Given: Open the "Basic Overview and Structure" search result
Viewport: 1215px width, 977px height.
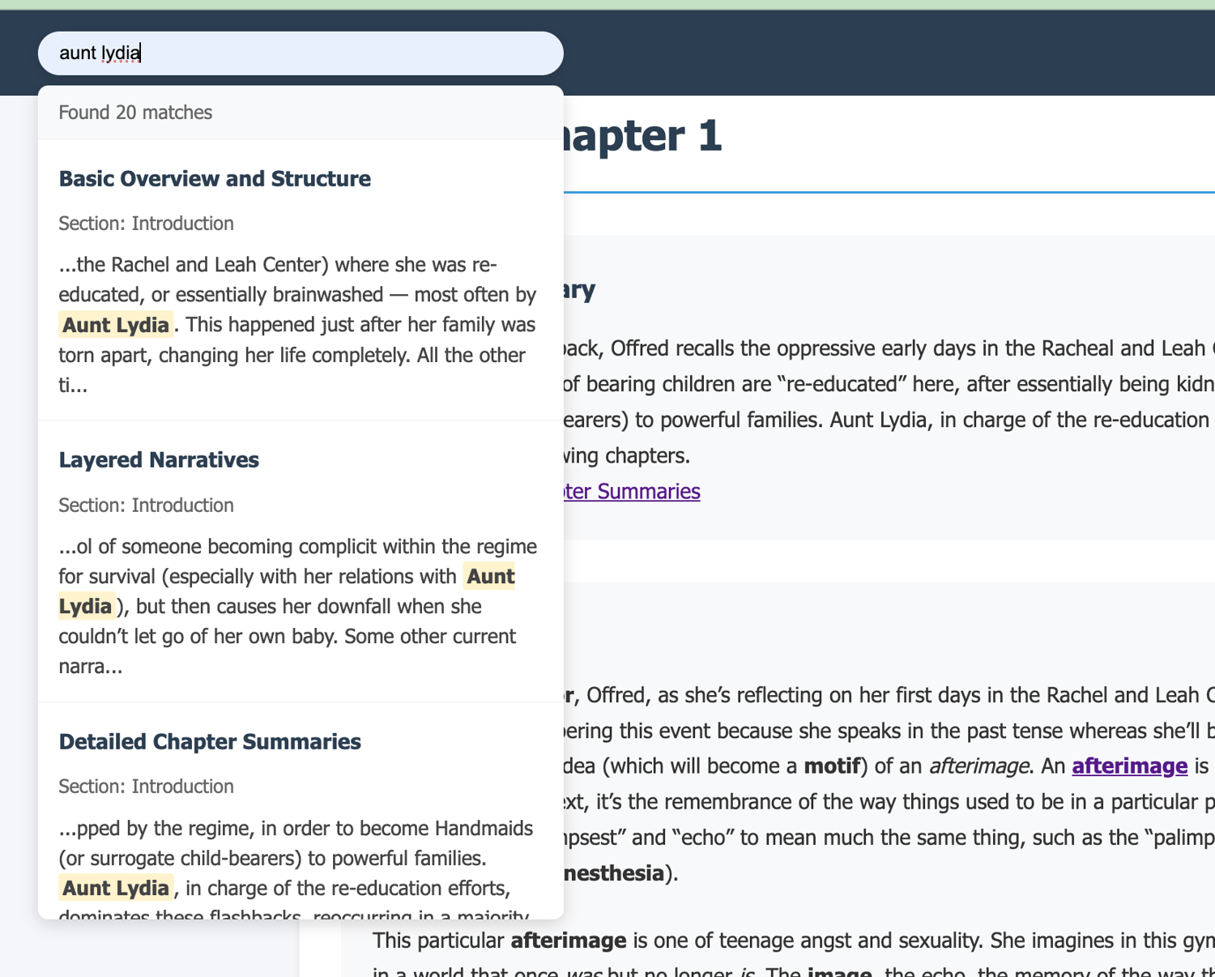Looking at the screenshot, I should (x=215, y=178).
